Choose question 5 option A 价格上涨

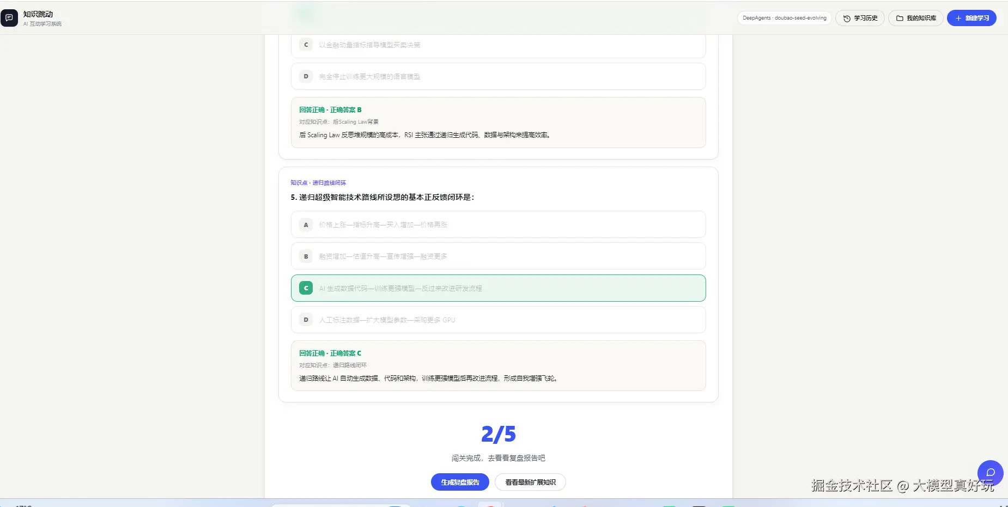(x=499, y=224)
